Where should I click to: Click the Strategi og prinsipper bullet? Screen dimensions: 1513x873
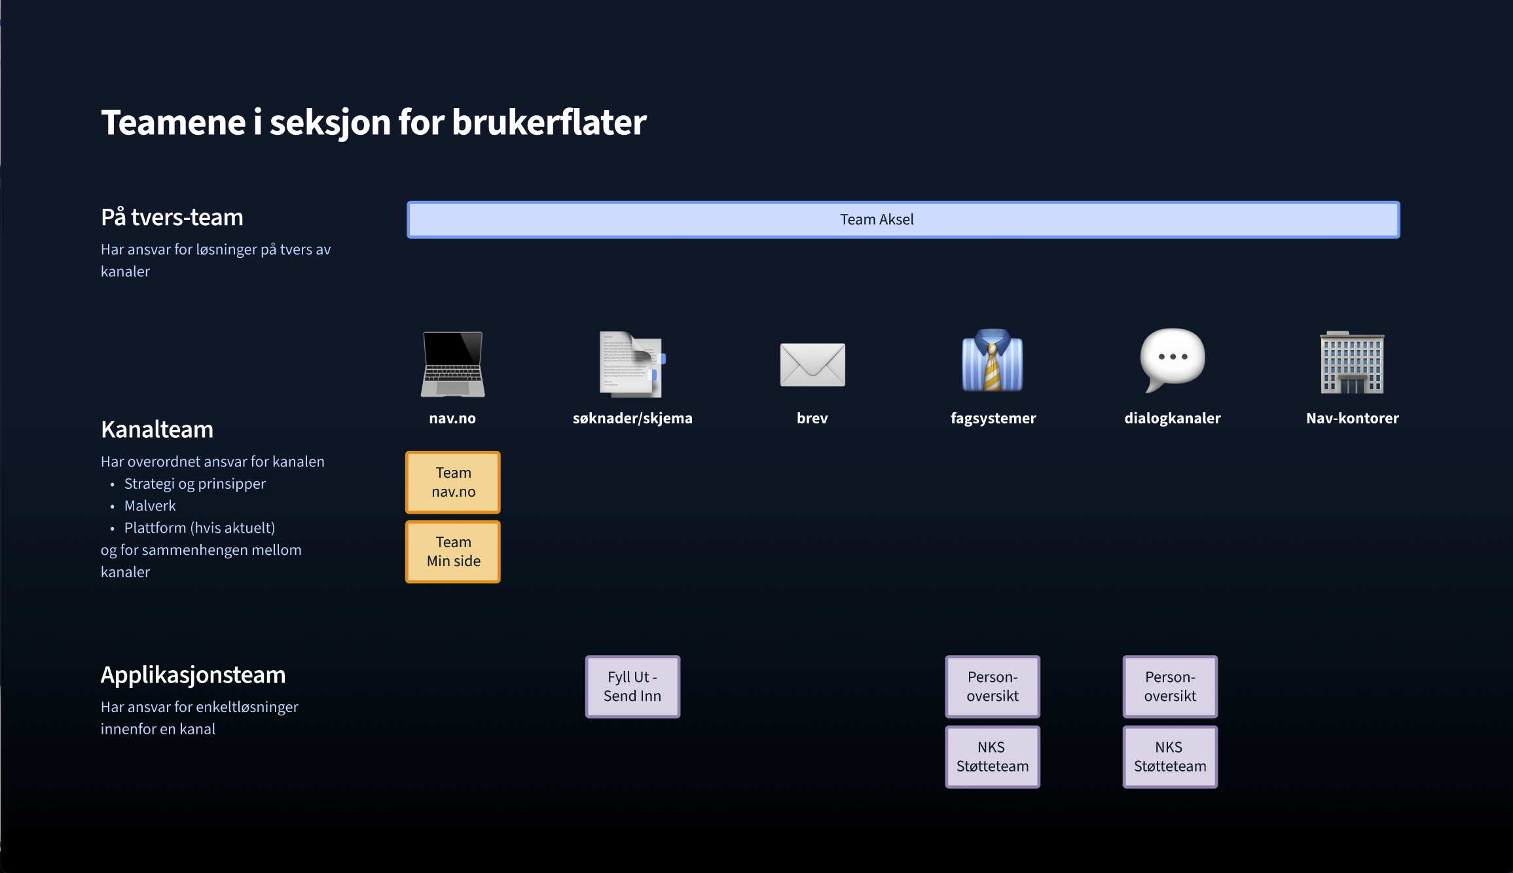pyautogui.click(x=195, y=484)
